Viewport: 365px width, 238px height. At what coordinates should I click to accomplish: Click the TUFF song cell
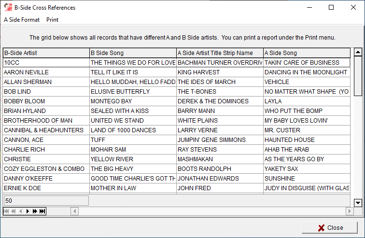pyautogui.click(x=133, y=140)
